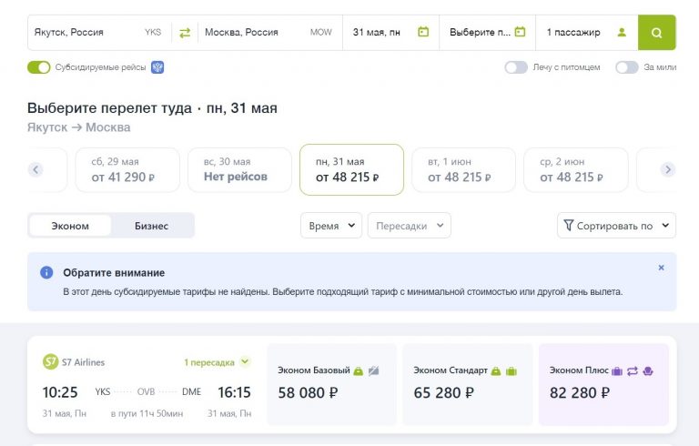The image size is (699, 446).
Task: Click the passenger person icon
Action: (622, 33)
